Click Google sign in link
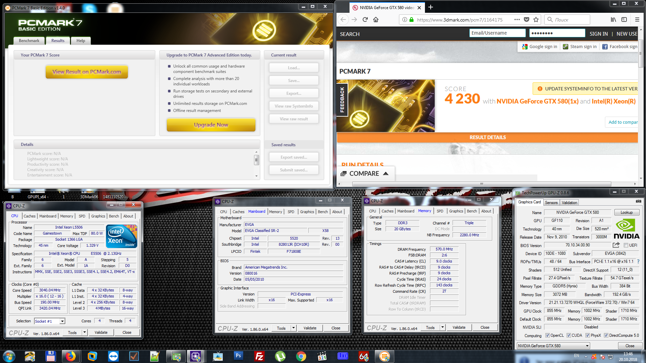 [539, 47]
